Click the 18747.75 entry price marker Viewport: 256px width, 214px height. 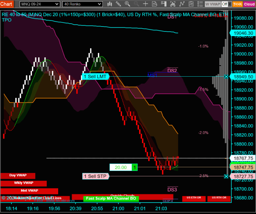coord(242,167)
